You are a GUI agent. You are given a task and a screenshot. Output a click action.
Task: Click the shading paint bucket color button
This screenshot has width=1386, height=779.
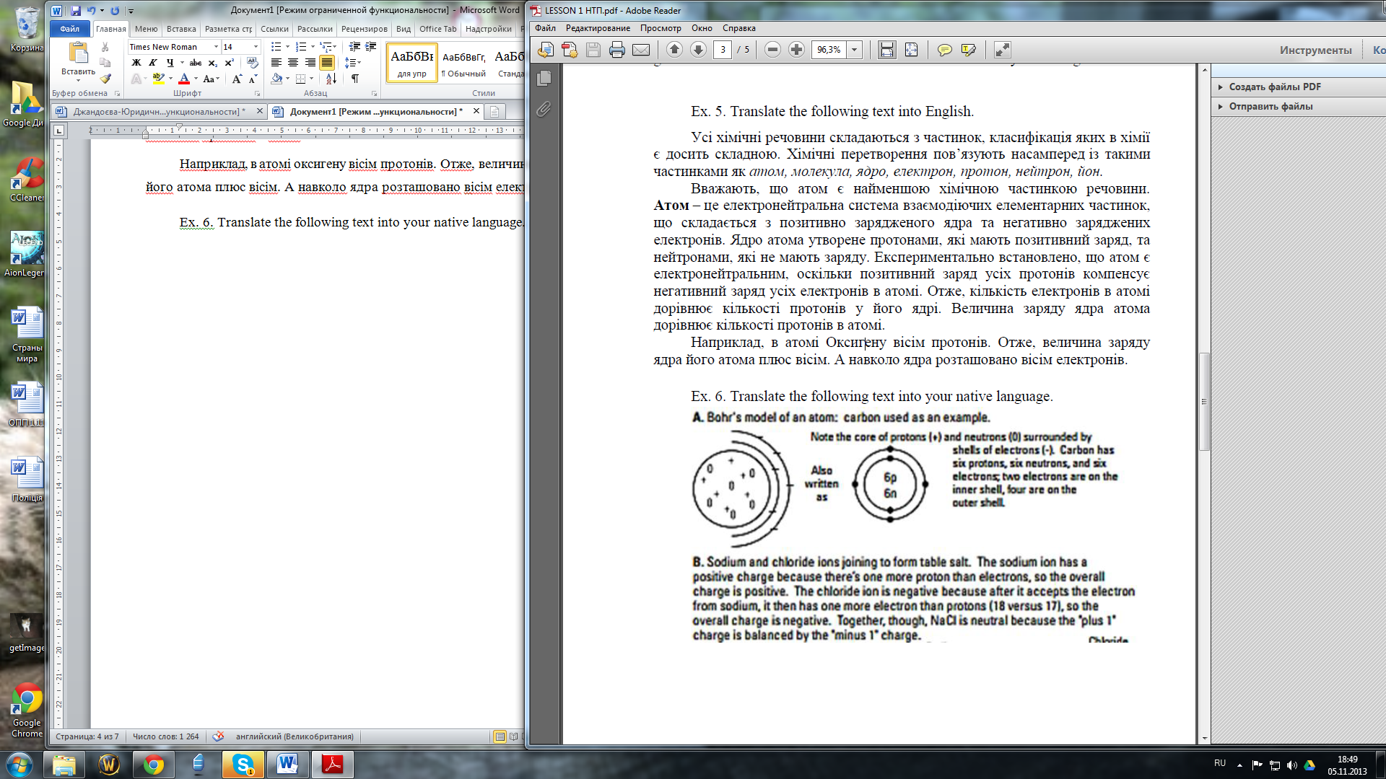click(276, 79)
